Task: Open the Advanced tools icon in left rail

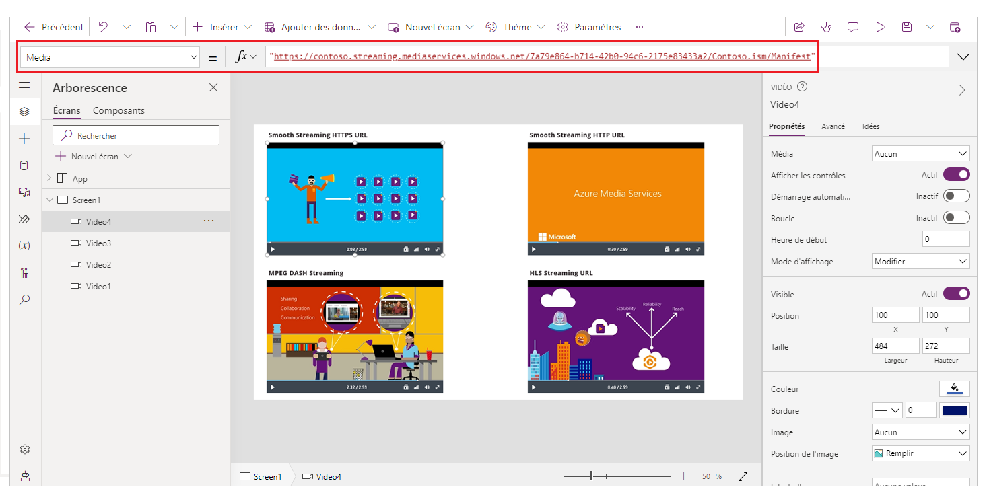Action: (x=24, y=273)
